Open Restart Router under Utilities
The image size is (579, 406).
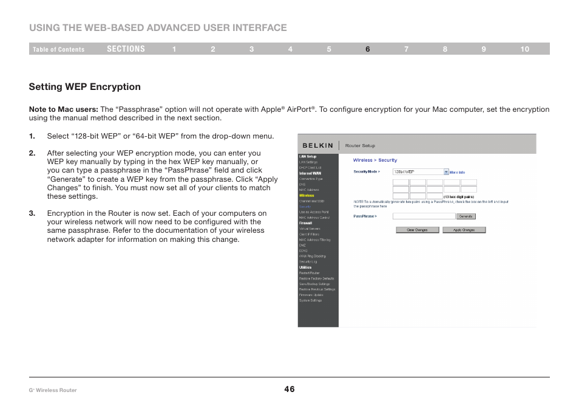310,273
